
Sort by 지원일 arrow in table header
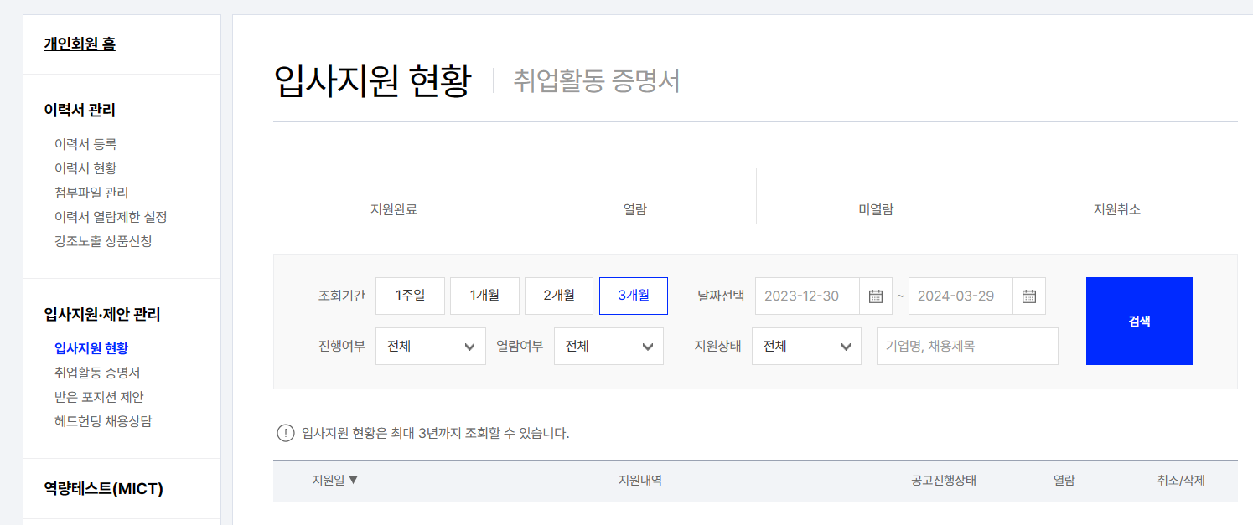(x=353, y=480)
